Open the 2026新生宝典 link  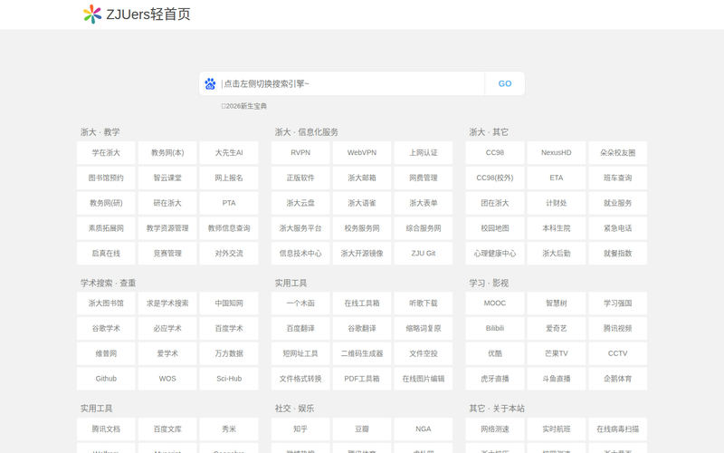coord(244,106)
